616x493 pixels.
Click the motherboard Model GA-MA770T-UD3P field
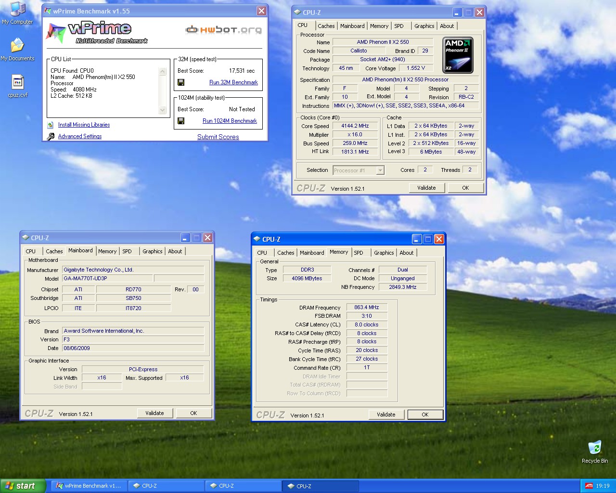coord(108,279)
